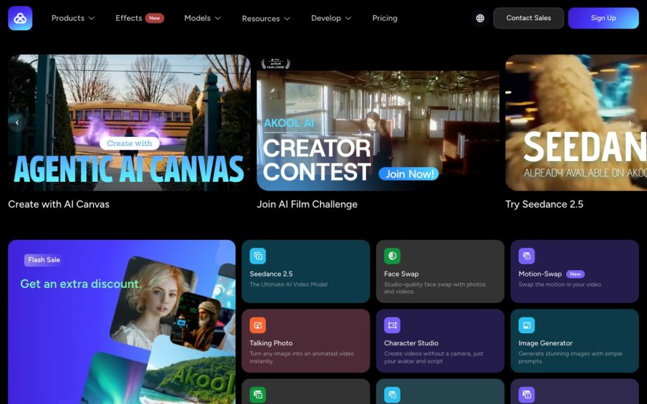The width and height of the screenshot is (647, 404).
Task: Click the Character Studio card icon
Action: (392, 325)
